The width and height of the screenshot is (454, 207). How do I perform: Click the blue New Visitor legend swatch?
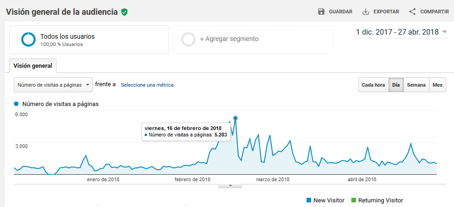point(309,200)
